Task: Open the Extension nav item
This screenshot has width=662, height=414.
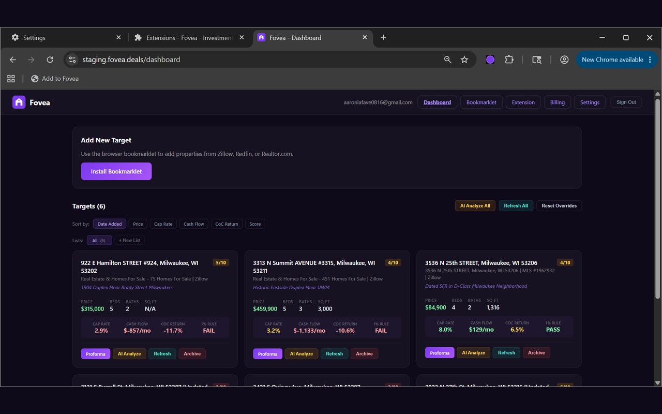Action: [523, 102]
